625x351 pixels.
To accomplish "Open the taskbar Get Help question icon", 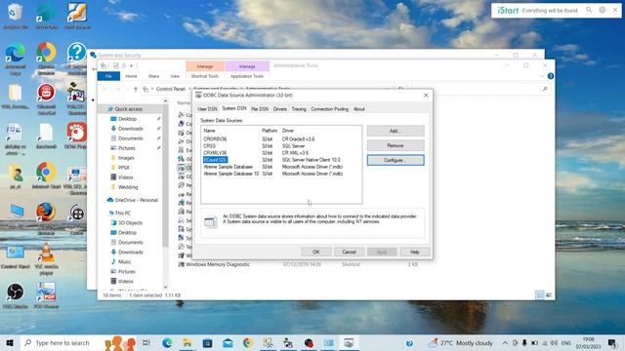I will (x=409, y=343).
